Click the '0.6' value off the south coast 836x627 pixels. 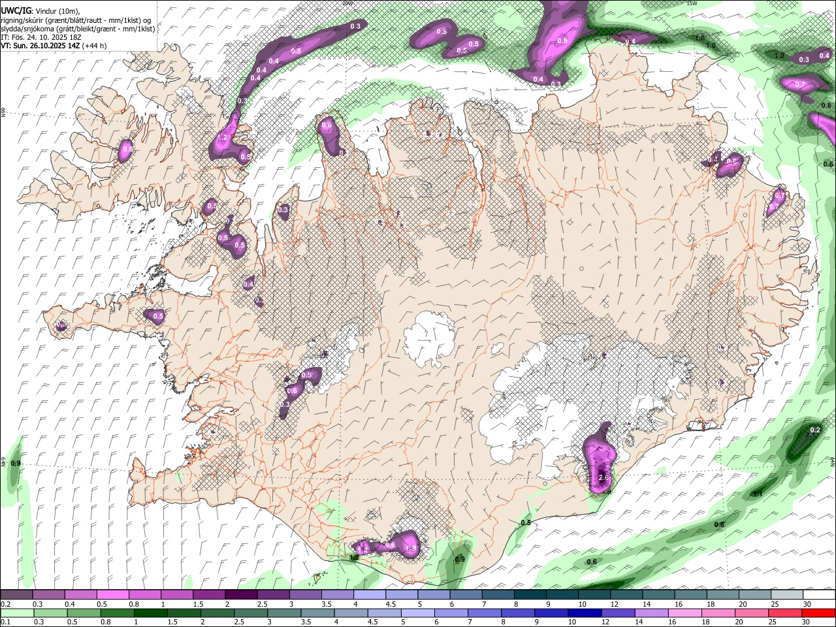click(x=592, y=562)
